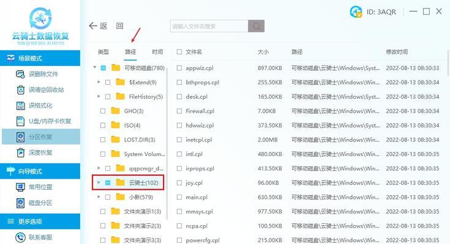The width and height of the screenshot is (450, 244).
Task: Click the 2.00MB size cell
Action: (268, 140)
